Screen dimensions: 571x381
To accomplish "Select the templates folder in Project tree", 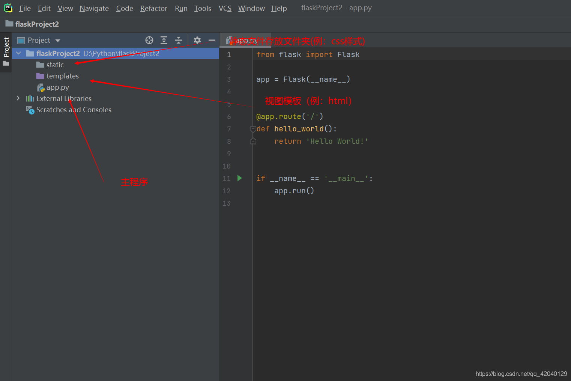I will (63, 76).
